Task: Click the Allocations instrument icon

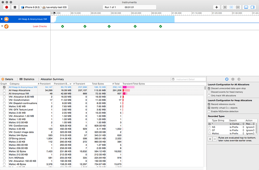Action: pyautogui.click(x=6, y=19)
